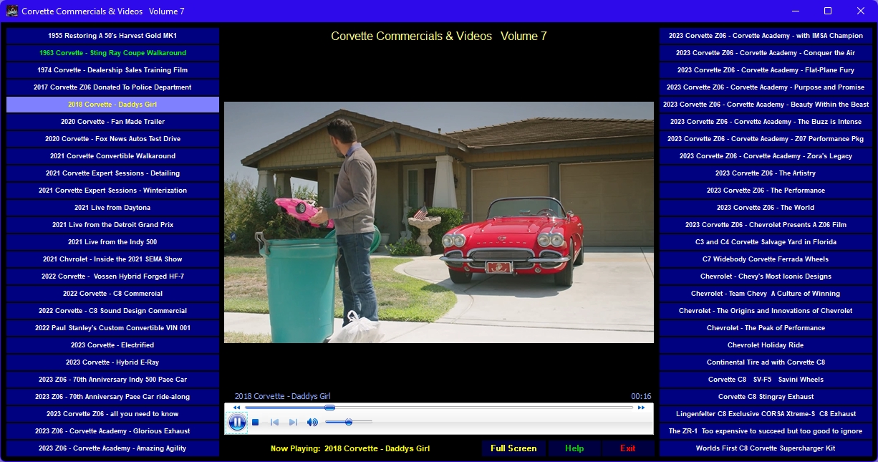Image resolution: width=878 pixels, height=462 pixels.
Task: Play 2023 Corvette Z06 The Artistry
Action: point(766,173)
